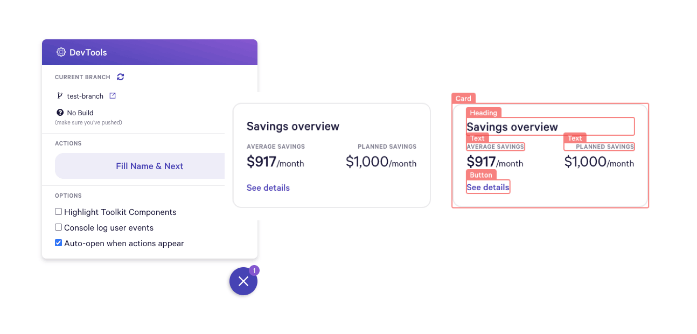Select the Text tag above PLANNED SAVINGS
This screenshot has height=334, width=697.
(x=575, y=138)
